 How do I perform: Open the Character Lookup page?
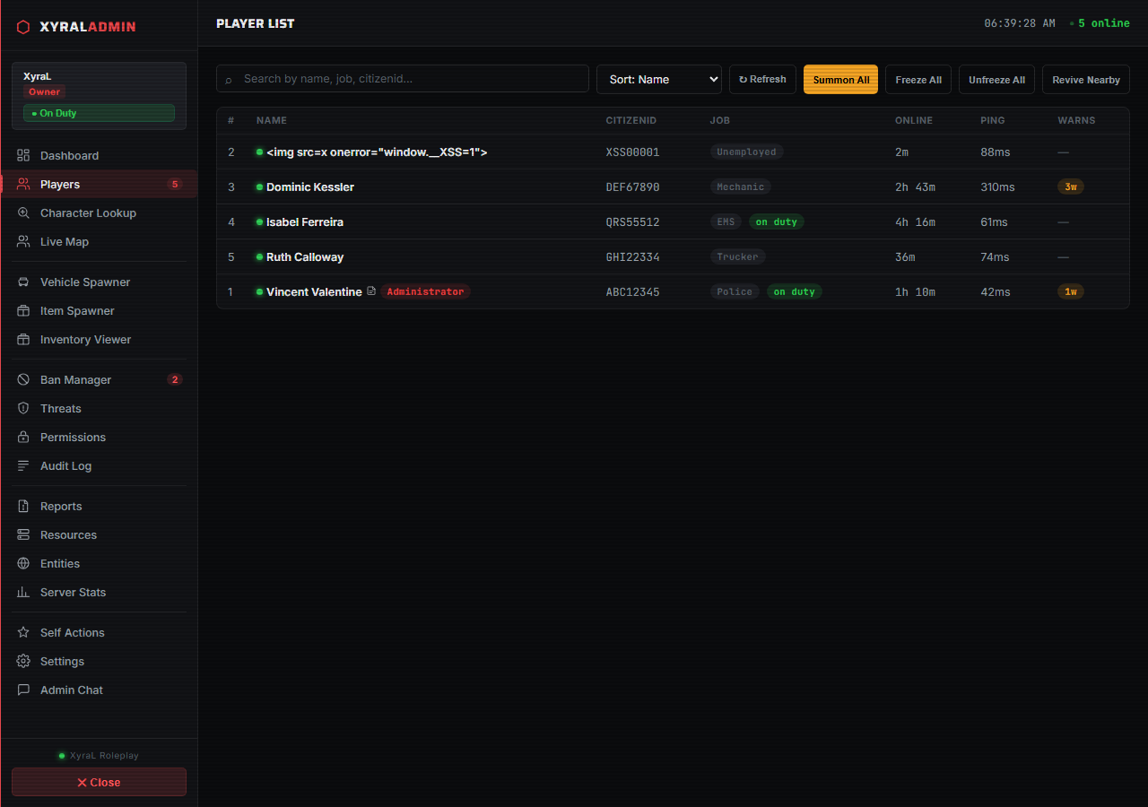(x=99, y=213)
